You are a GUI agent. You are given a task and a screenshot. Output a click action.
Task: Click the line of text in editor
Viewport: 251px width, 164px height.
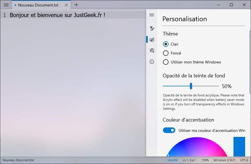(57, 15)
